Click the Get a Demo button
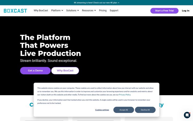This screenshot has height=121, width=193. point(35,71)
